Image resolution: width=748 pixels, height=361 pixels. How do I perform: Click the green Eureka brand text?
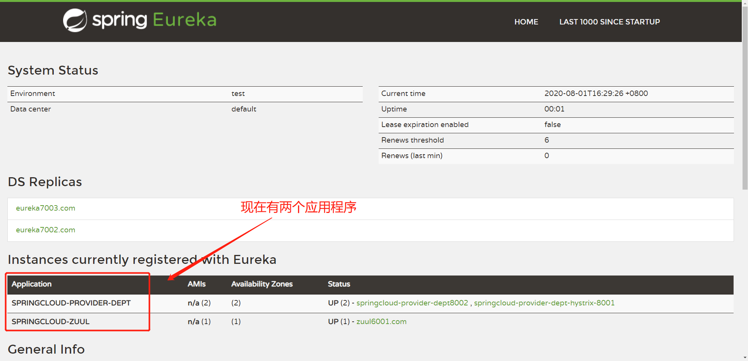click(x=184, y=20)
